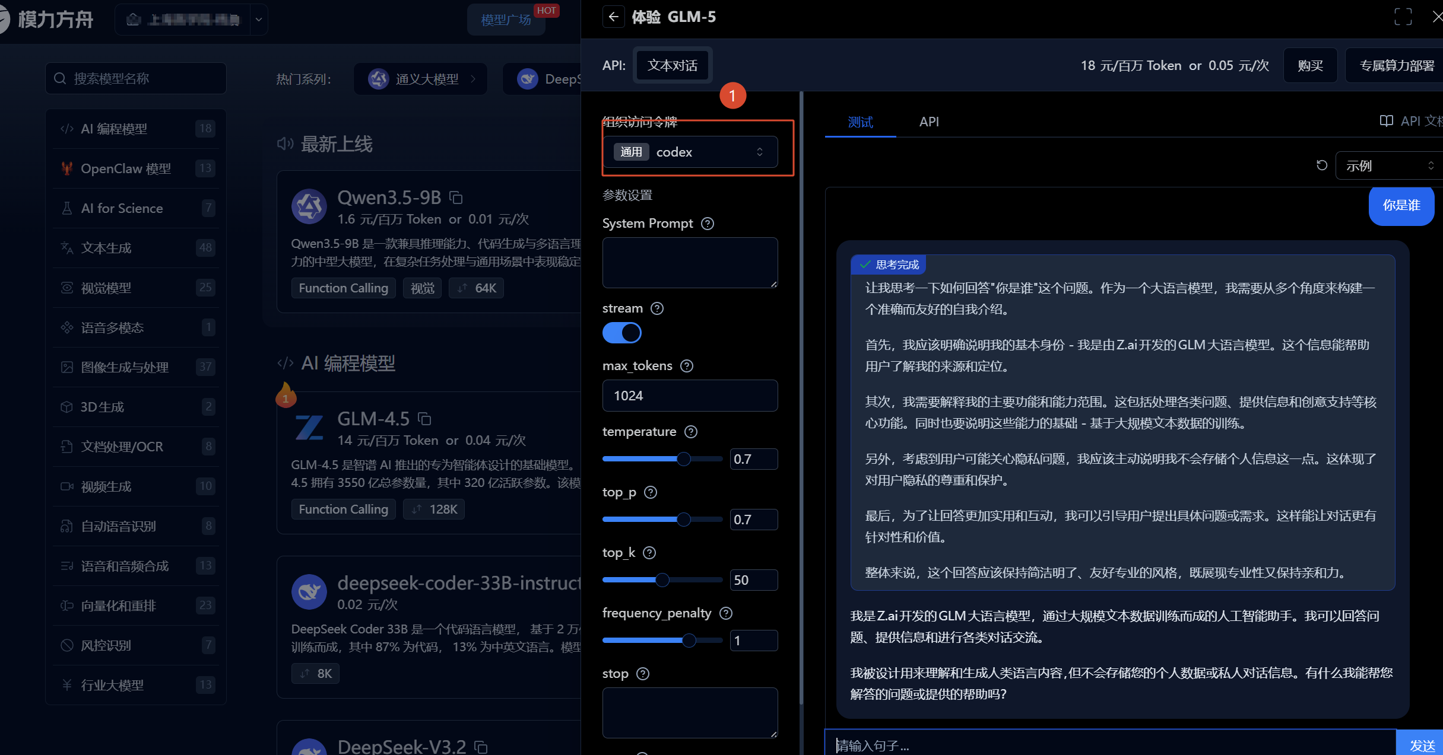
Task: Click the fullscreen expand icon
Action: [x=1403, y=17]
